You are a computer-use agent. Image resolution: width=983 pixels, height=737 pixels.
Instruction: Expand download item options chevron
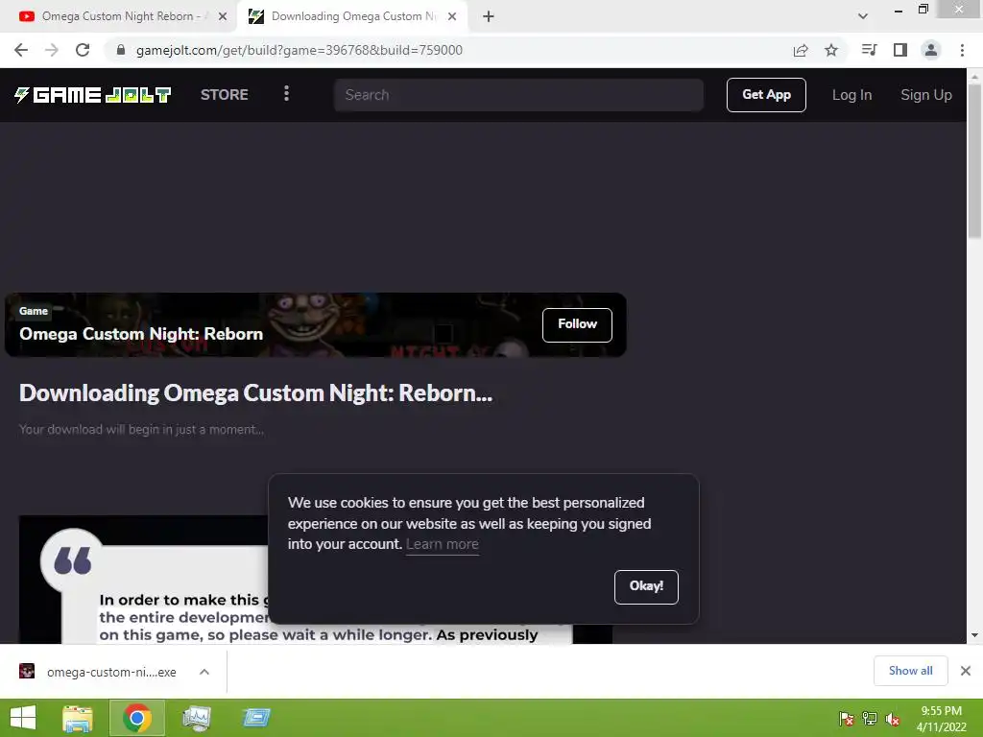click(204, 672)
